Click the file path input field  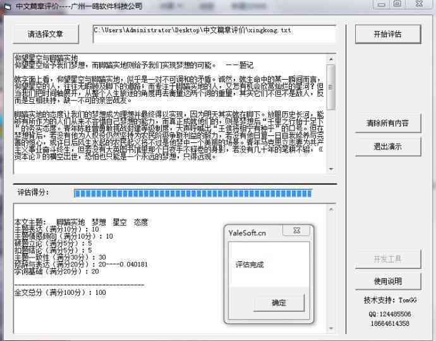point(214,35)
